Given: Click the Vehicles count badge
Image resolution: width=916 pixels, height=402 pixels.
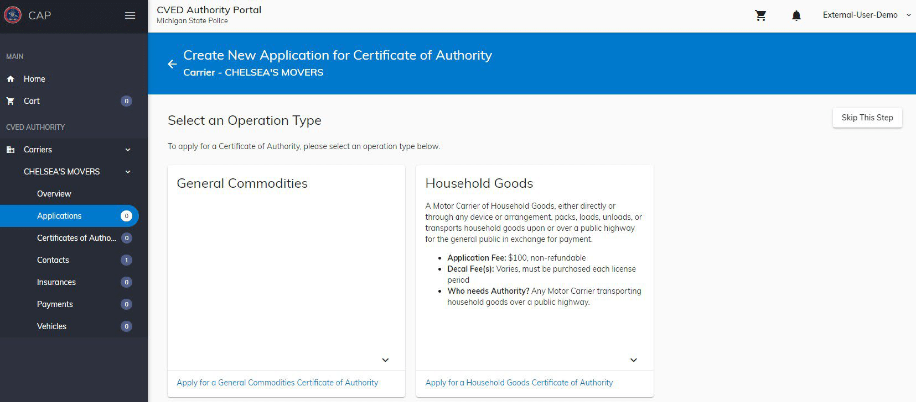Looking at the screenshot, I should pos(126,326).
